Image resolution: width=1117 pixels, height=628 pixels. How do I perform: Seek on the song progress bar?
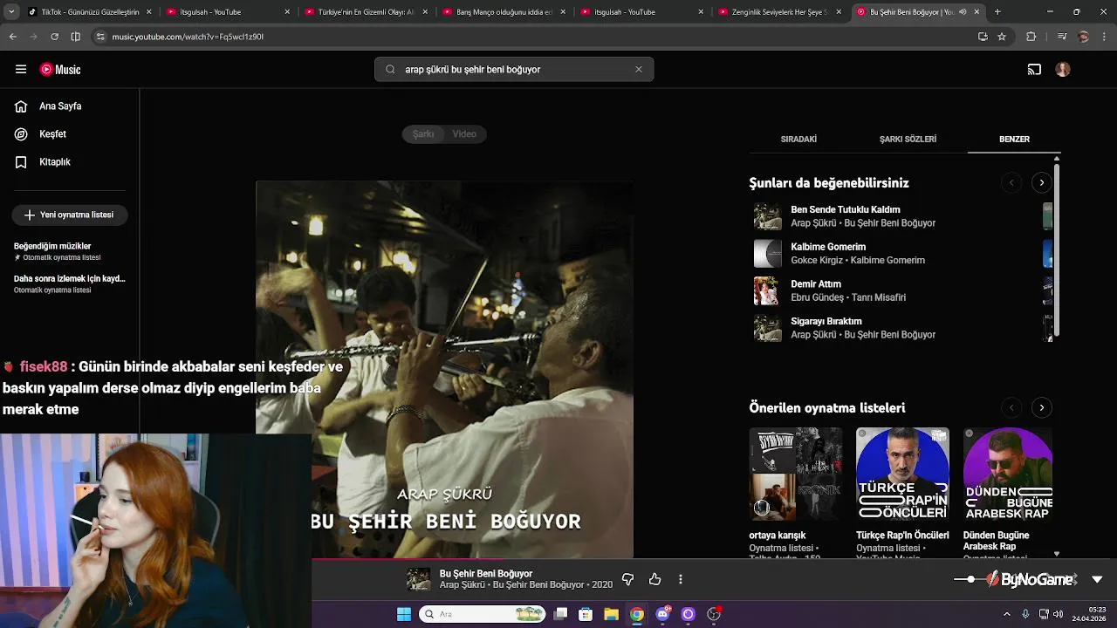click(558, 559)
